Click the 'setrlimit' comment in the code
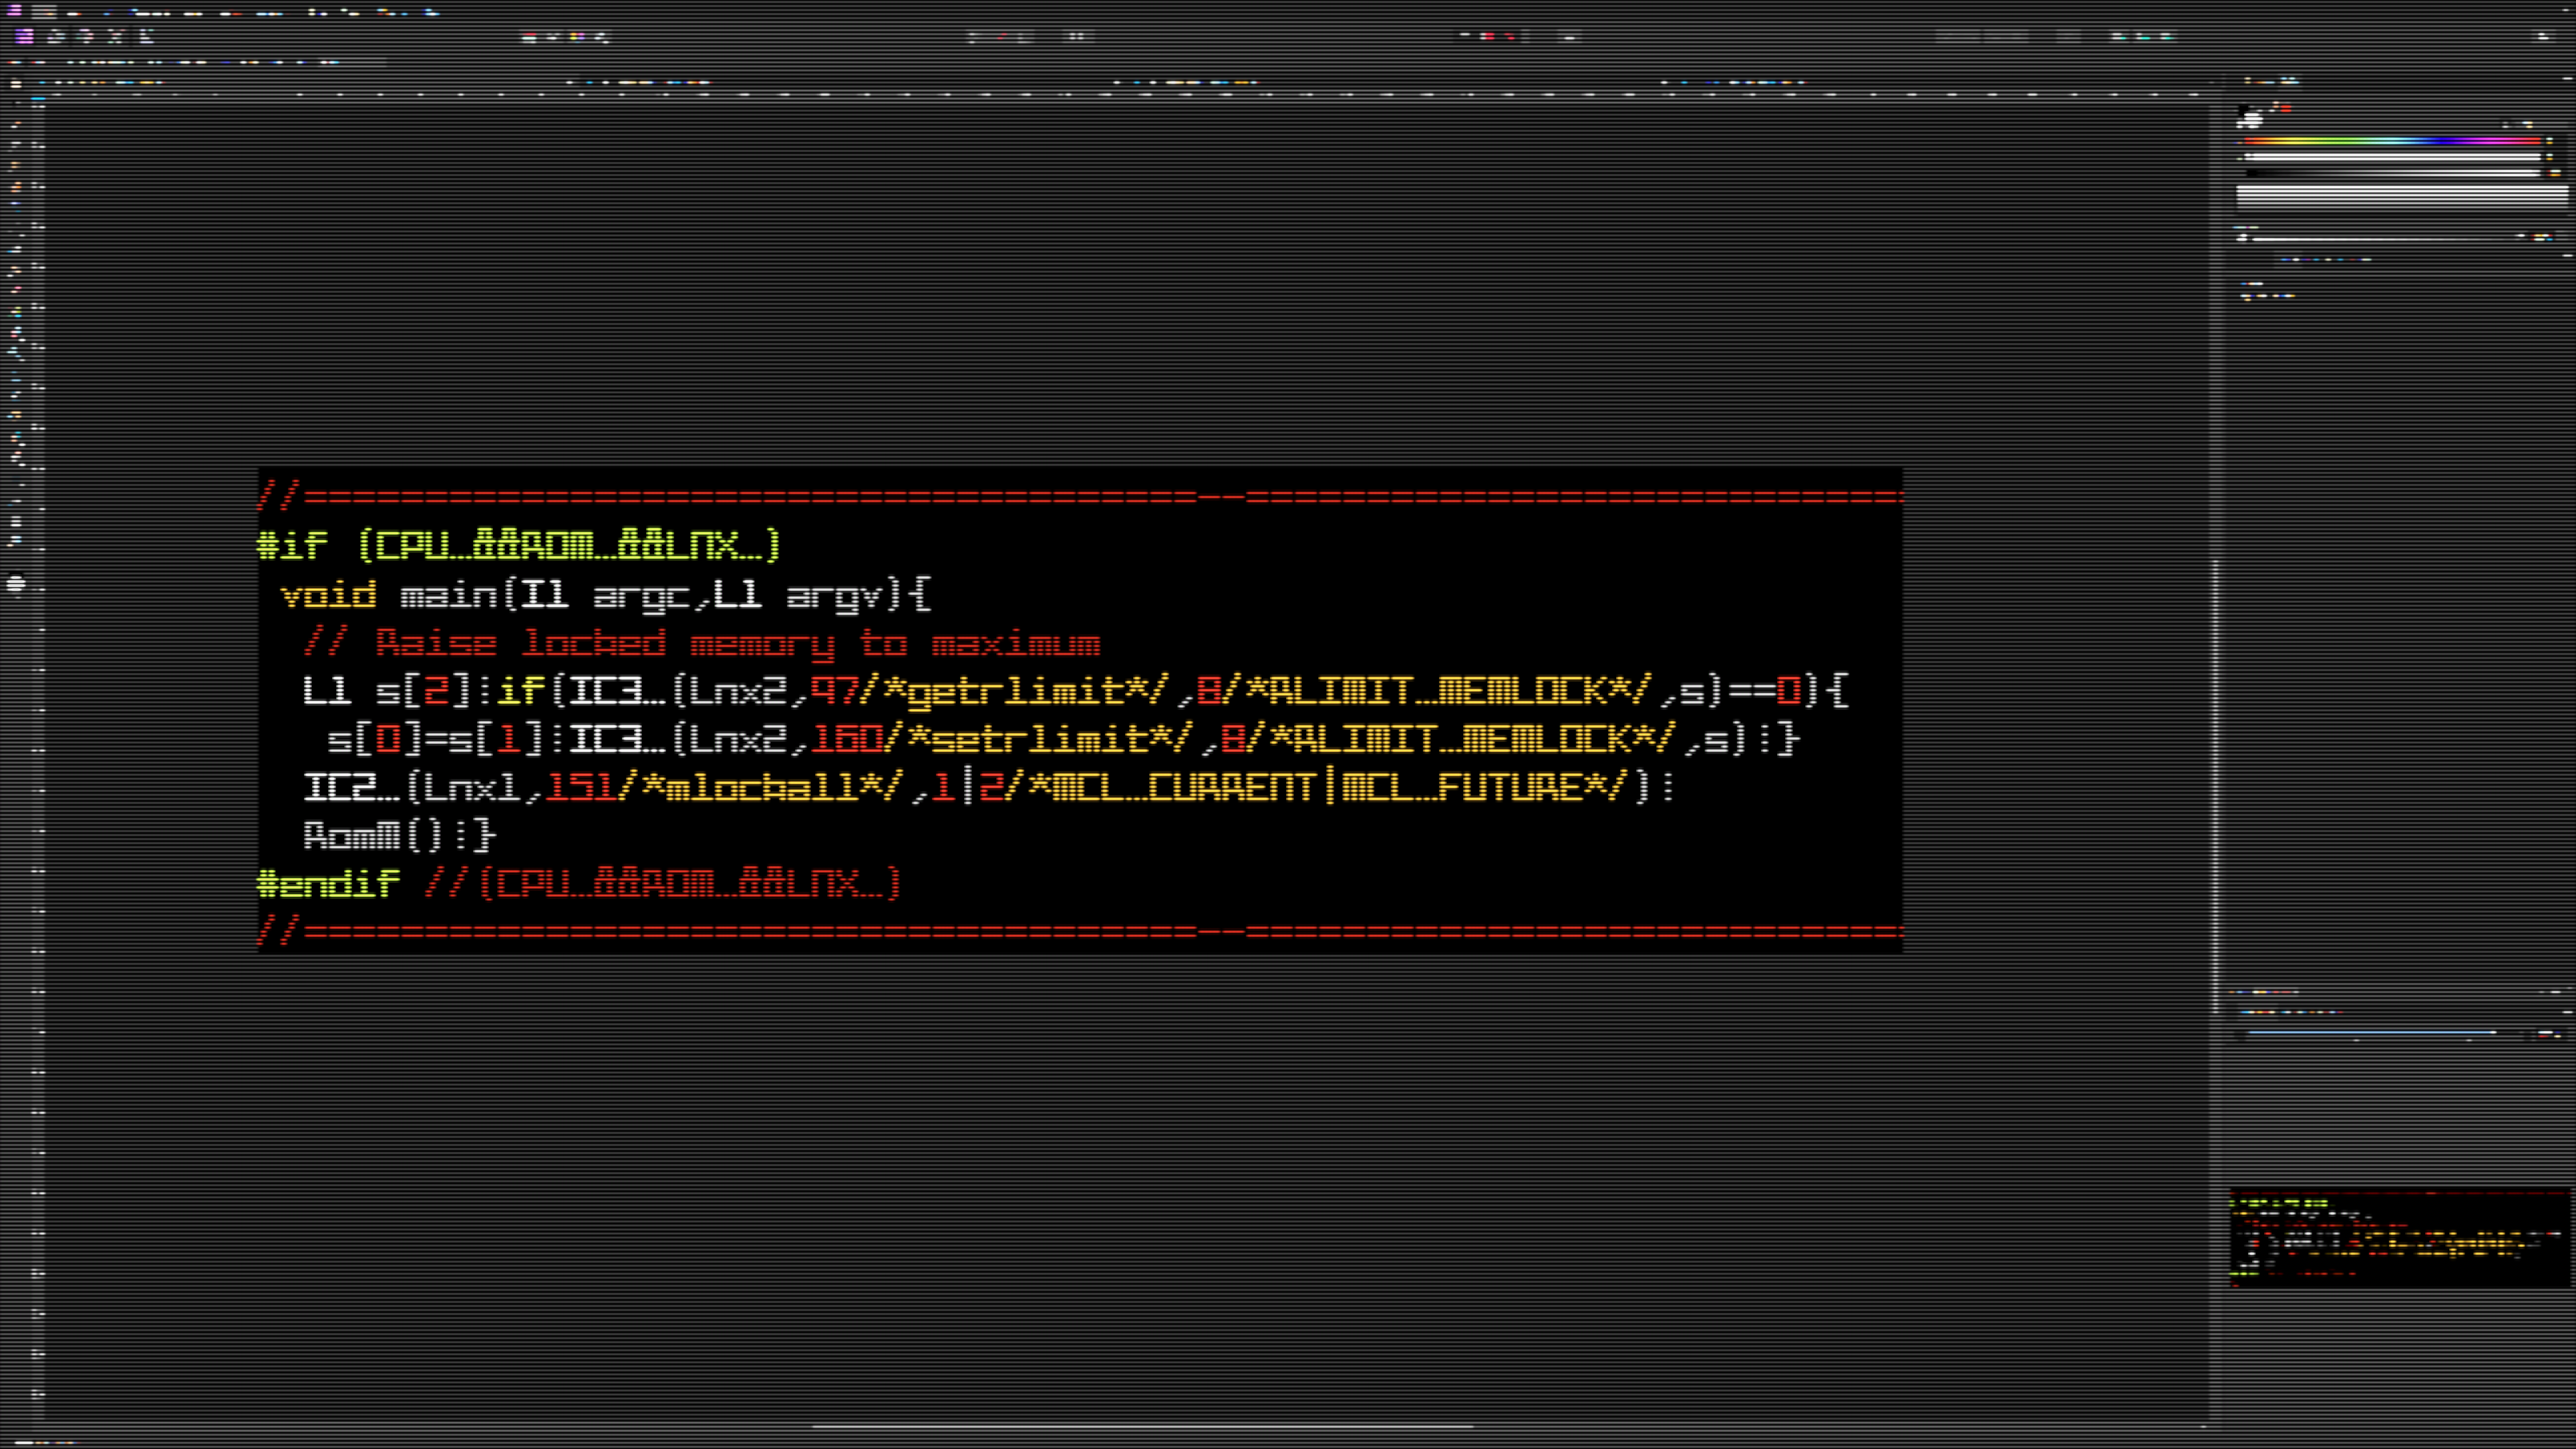 (1038, 739)
